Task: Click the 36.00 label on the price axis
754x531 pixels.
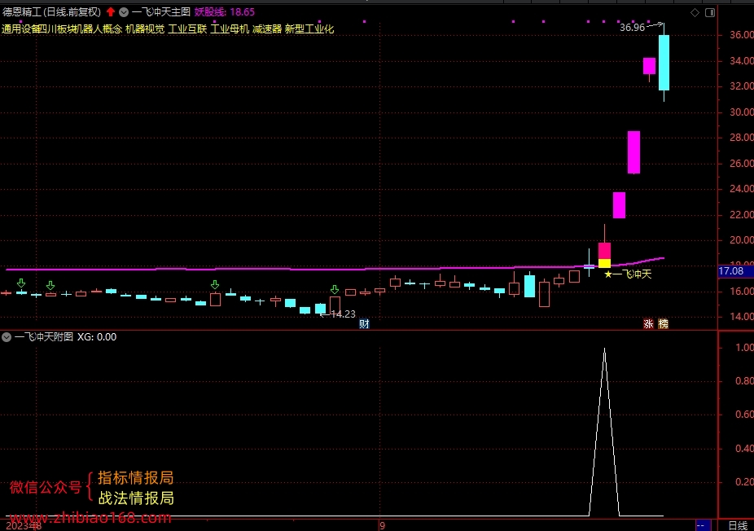Action: pyautogui.click(x=742, y=35)
